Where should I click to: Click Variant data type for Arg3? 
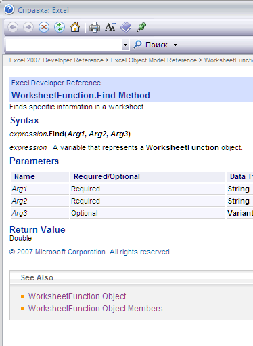pos(240,213)
